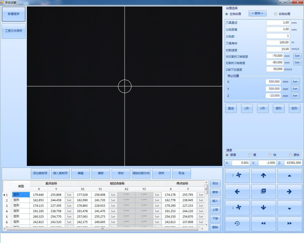
Task: Click the 新建程序 button
Action: point(14,14)
